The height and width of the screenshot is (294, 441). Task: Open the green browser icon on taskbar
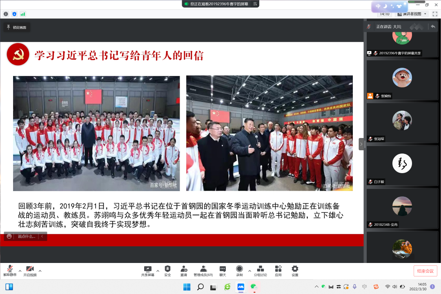[227, 287]
